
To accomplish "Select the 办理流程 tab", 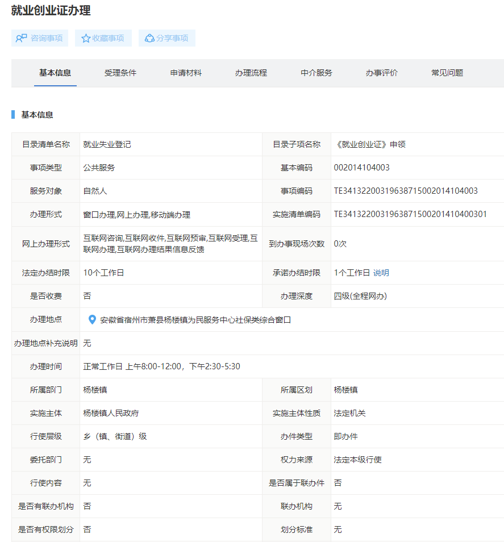I will click(x=251, y=73).
